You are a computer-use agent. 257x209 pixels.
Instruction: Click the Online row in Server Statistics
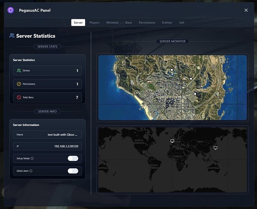(48, 70)
